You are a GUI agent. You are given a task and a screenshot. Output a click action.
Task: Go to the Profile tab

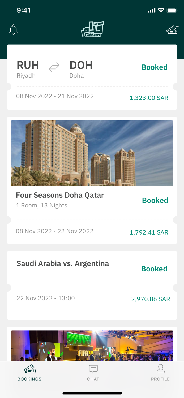[x=160, y=373]
